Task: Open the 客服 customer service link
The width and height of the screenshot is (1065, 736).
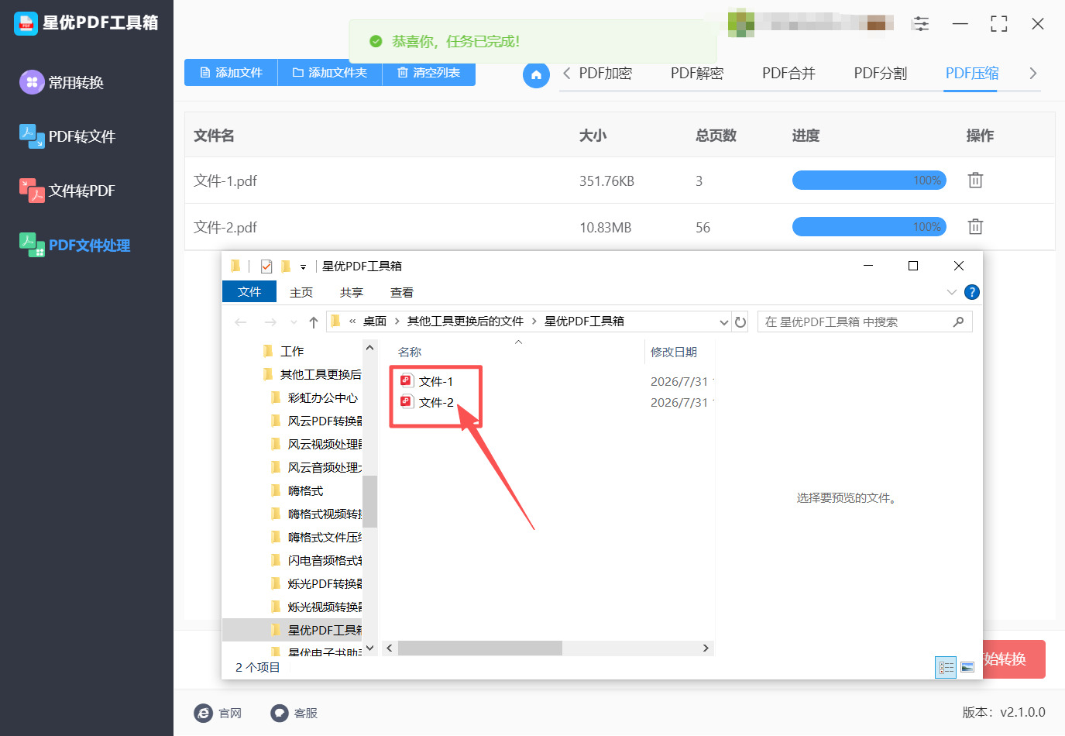Action: tap(294, 713)
